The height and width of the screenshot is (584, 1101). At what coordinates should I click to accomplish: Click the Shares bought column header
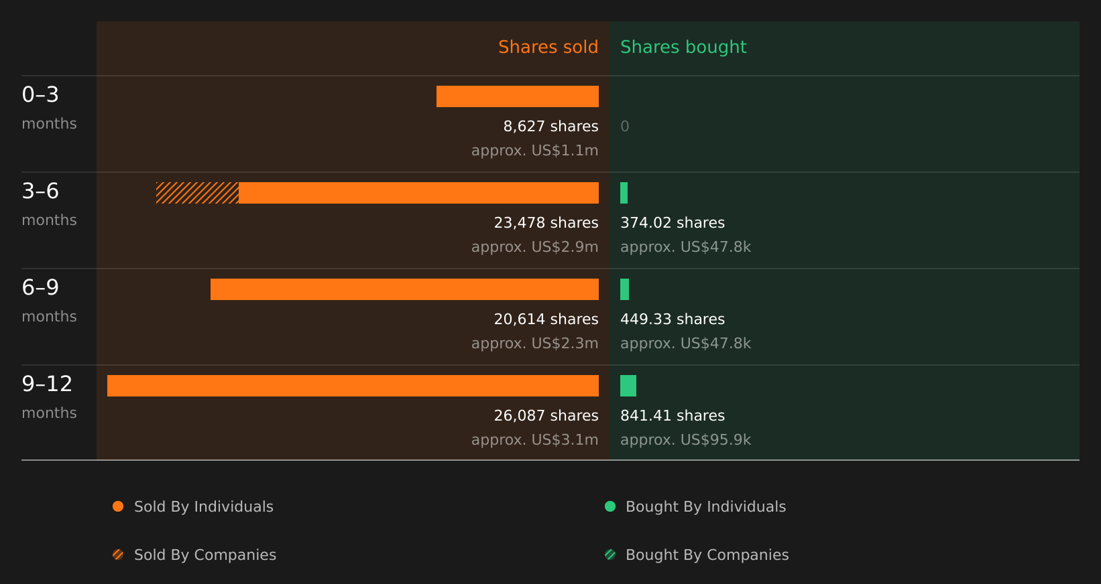click(683, 47)
